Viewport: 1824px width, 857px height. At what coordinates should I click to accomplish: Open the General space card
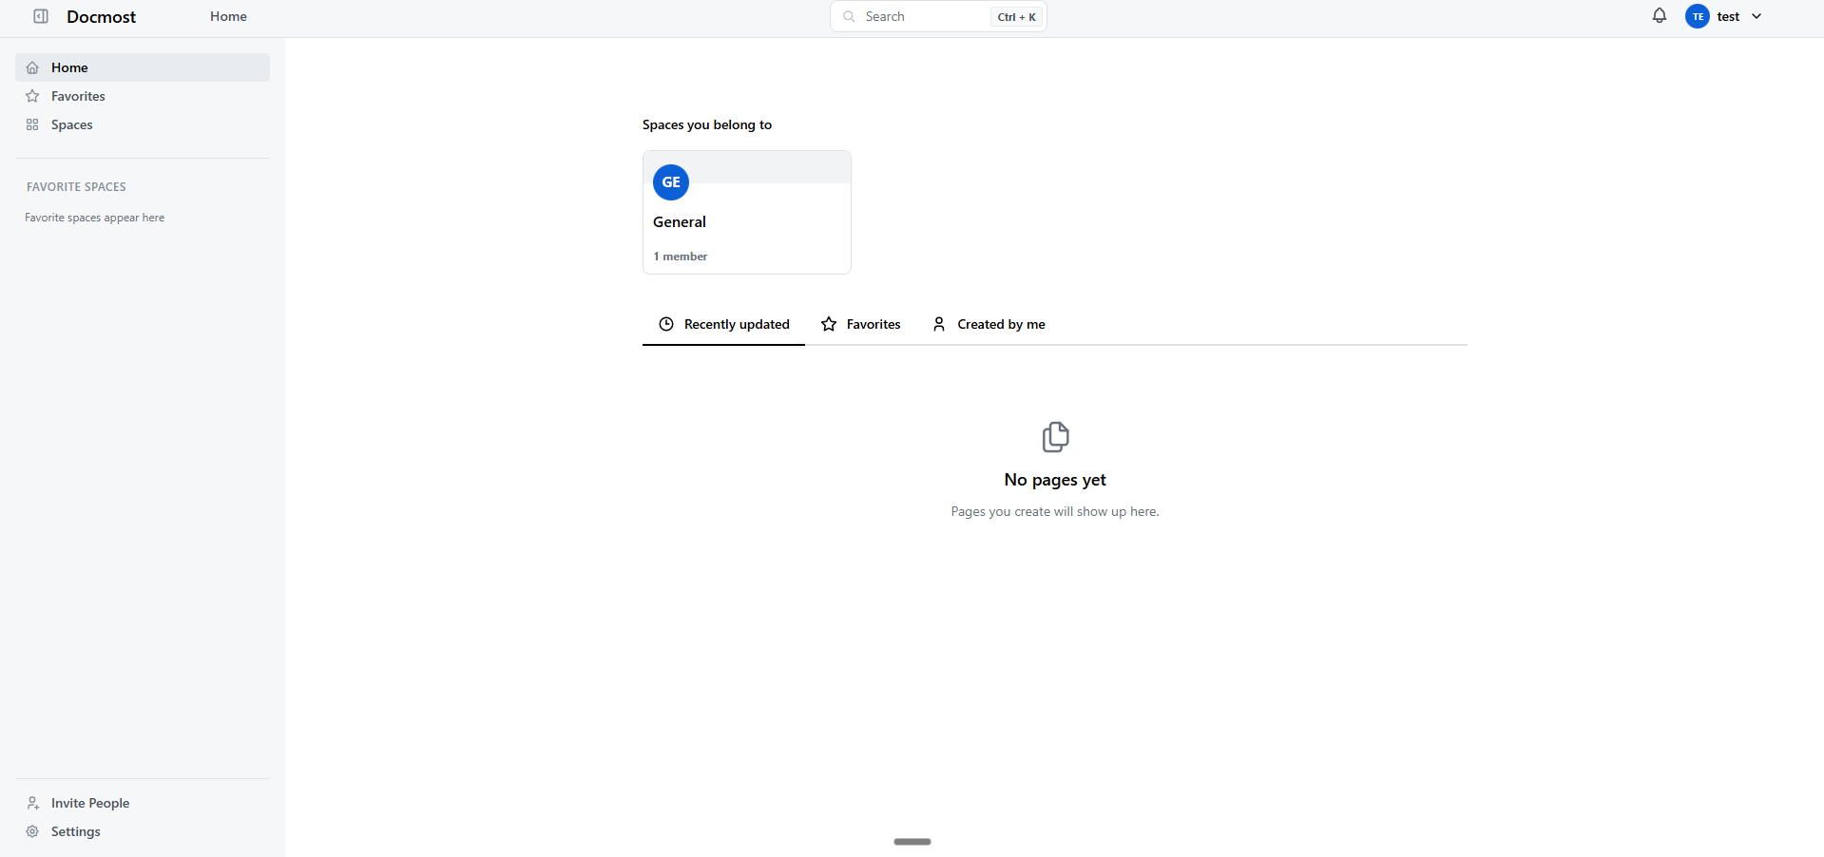click(747, 212)
